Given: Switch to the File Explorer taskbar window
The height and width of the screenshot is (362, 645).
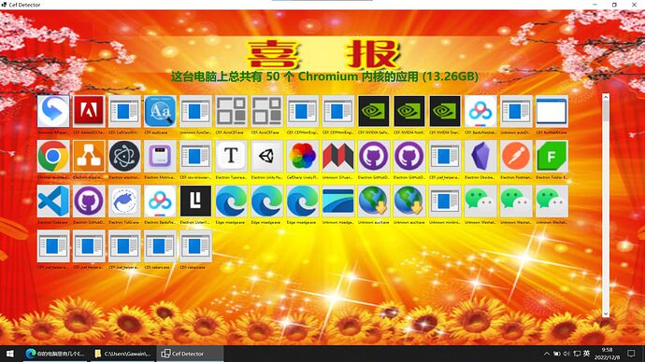Looking at the screenshot, I should [122, 354].
